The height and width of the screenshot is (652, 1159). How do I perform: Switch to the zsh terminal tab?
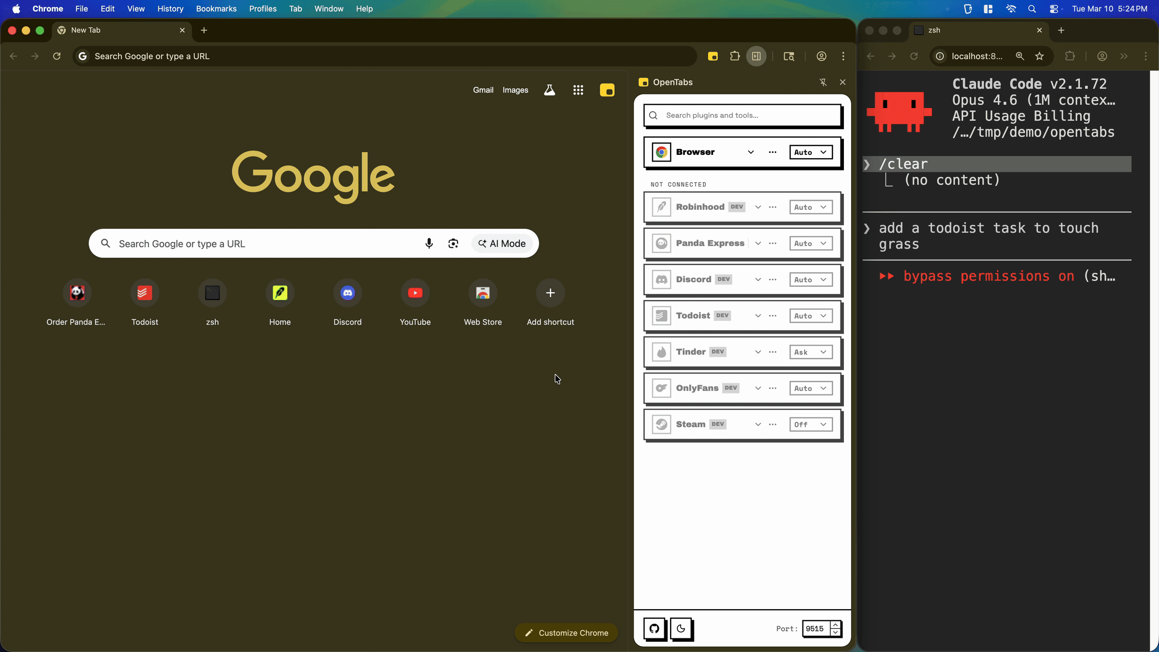(934, 30)
